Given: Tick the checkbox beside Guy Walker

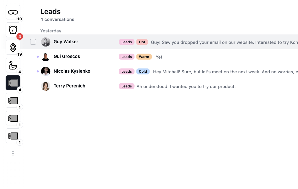Looking at the screenshot, I should point(33,42).
